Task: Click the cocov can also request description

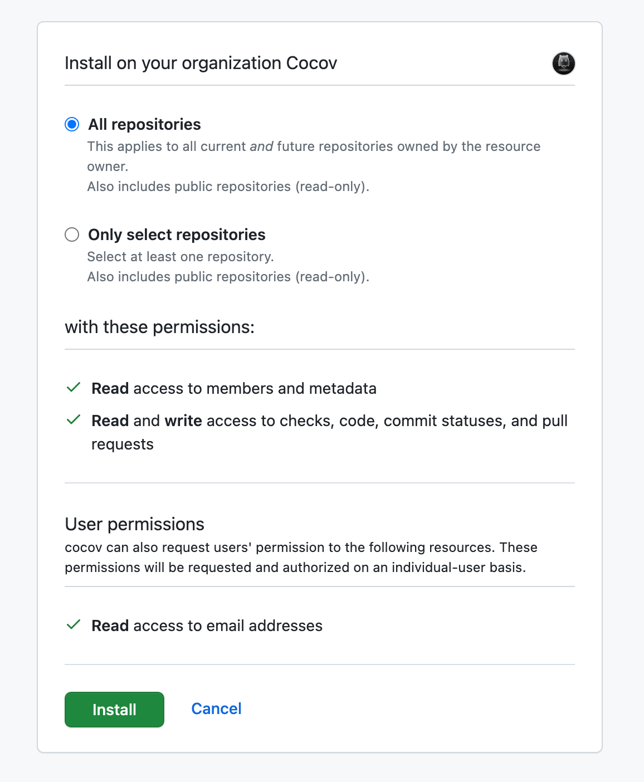Action: click(301, 558)
